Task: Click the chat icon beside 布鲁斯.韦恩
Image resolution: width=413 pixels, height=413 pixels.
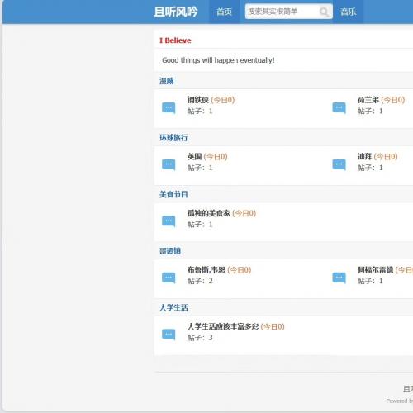Action: point(169,278)
